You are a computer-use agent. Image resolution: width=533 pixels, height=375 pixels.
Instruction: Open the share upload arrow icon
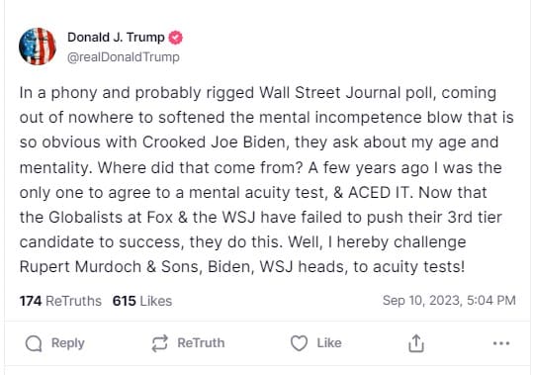click(x=416, y=343)
